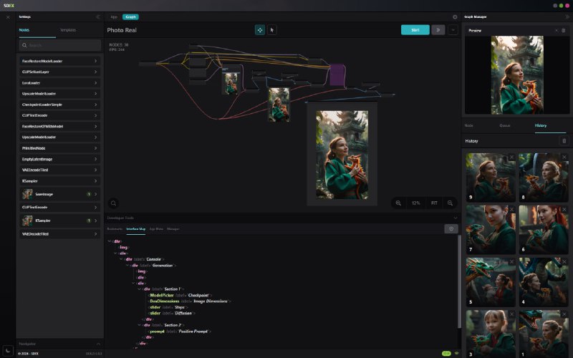This screenshot has height=358, width=573.
Task: Delete history with the trash icon
Action: [564, 141]
